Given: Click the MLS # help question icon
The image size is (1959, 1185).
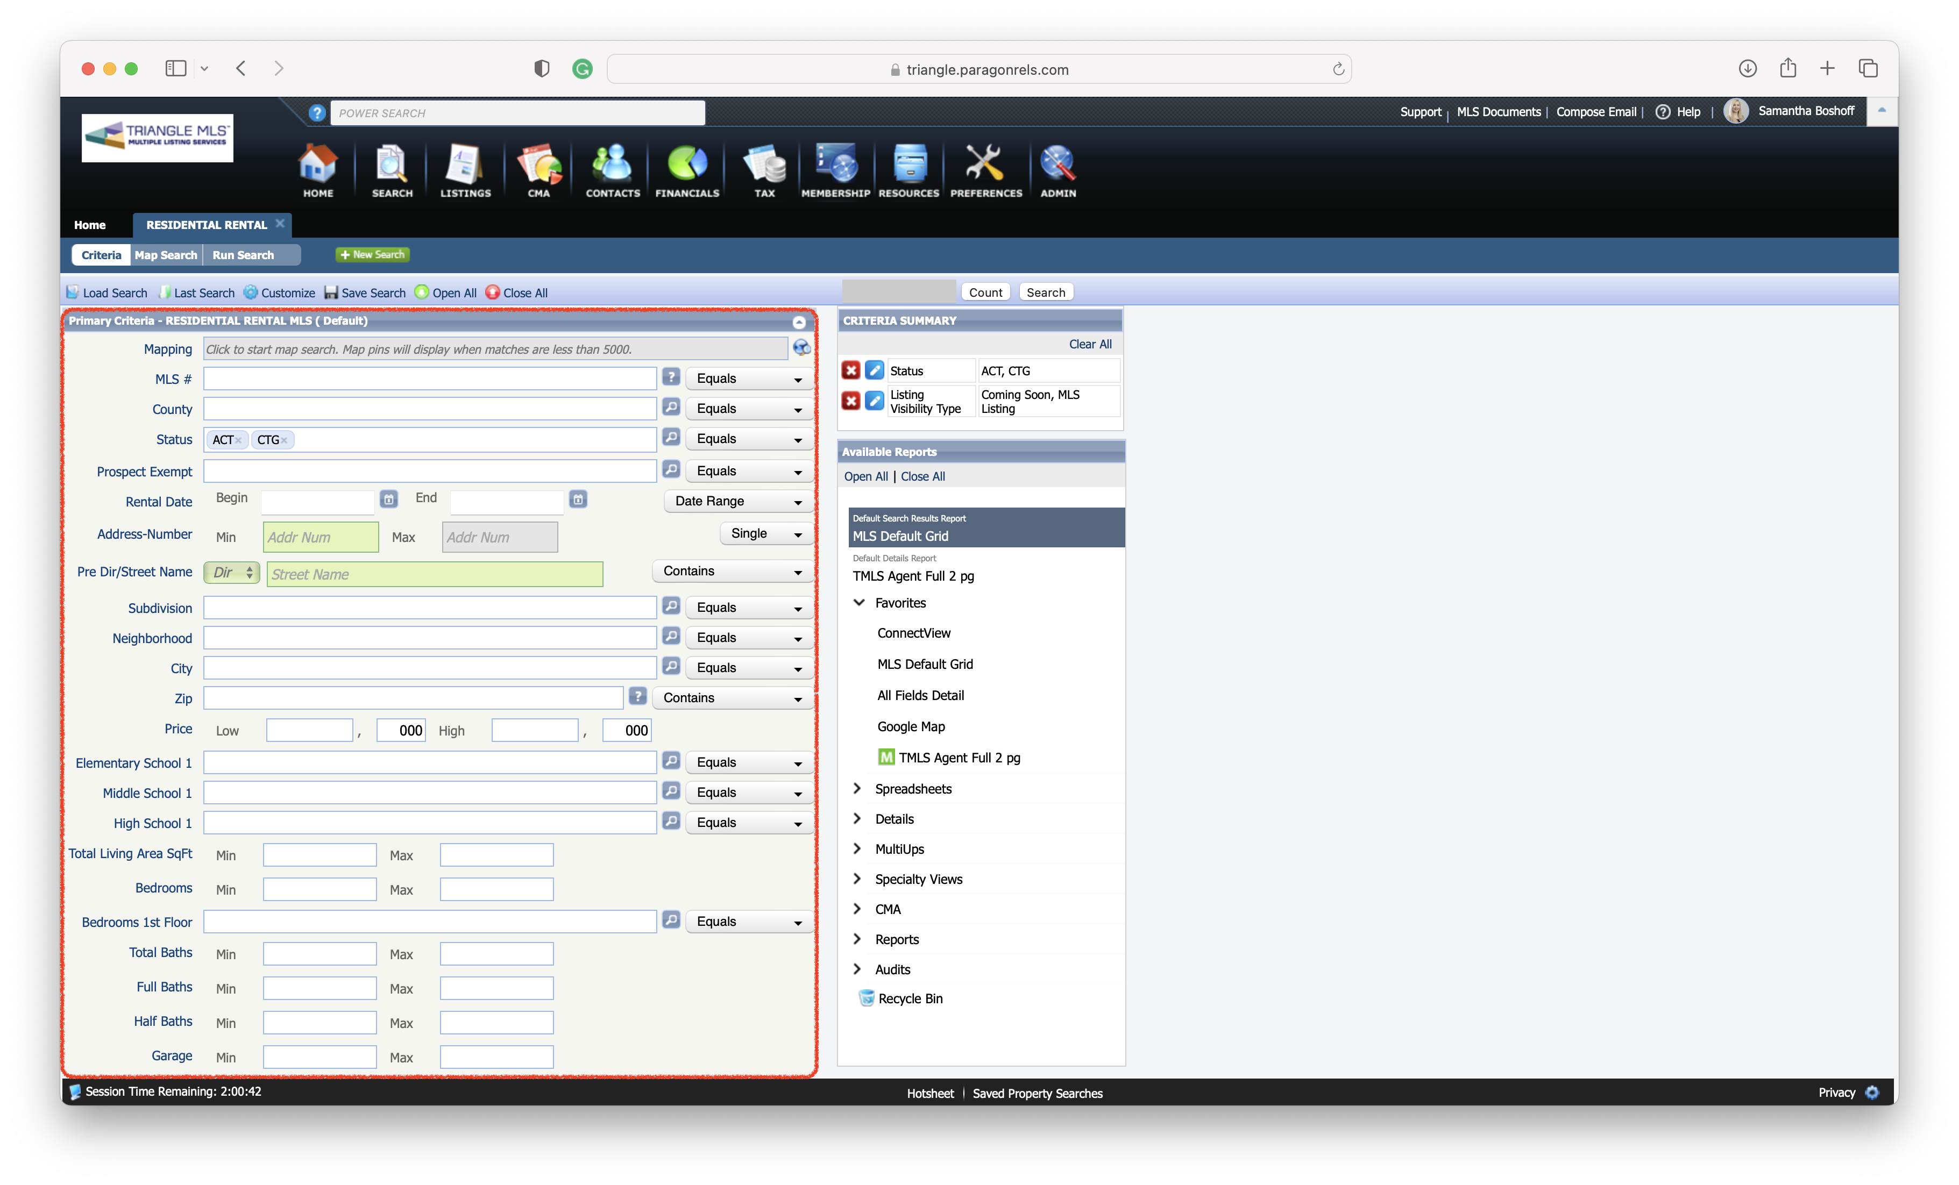Looking at the screenshot, I should coord(671,377).
